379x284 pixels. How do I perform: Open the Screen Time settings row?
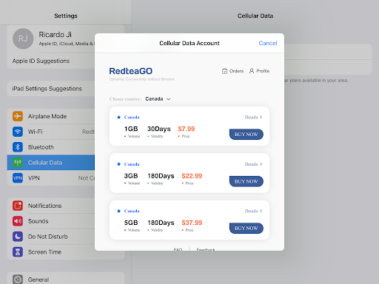tap(51, 252)
